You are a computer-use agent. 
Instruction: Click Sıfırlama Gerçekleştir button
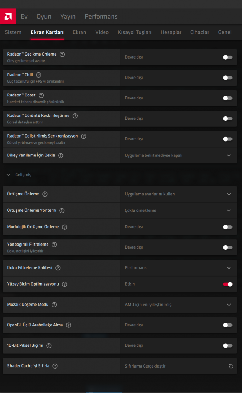[145, 366]
